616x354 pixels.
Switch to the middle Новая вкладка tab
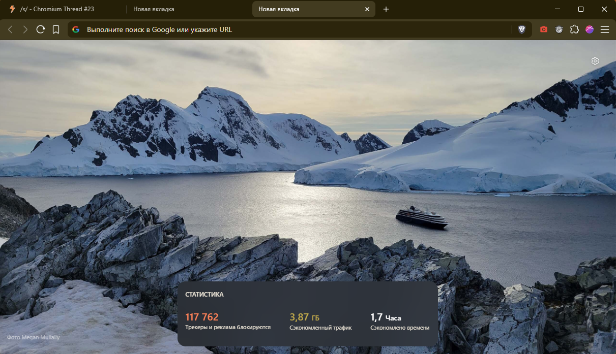(x=188, y=9)
